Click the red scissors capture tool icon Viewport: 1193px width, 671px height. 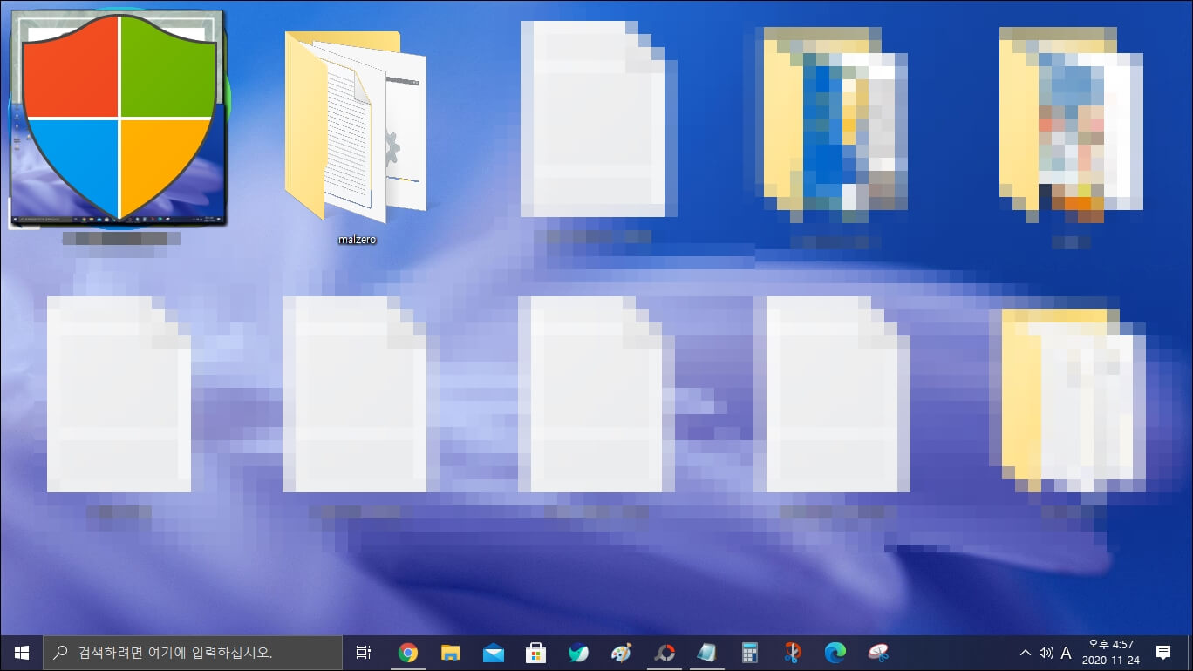(x=792, y=652)
